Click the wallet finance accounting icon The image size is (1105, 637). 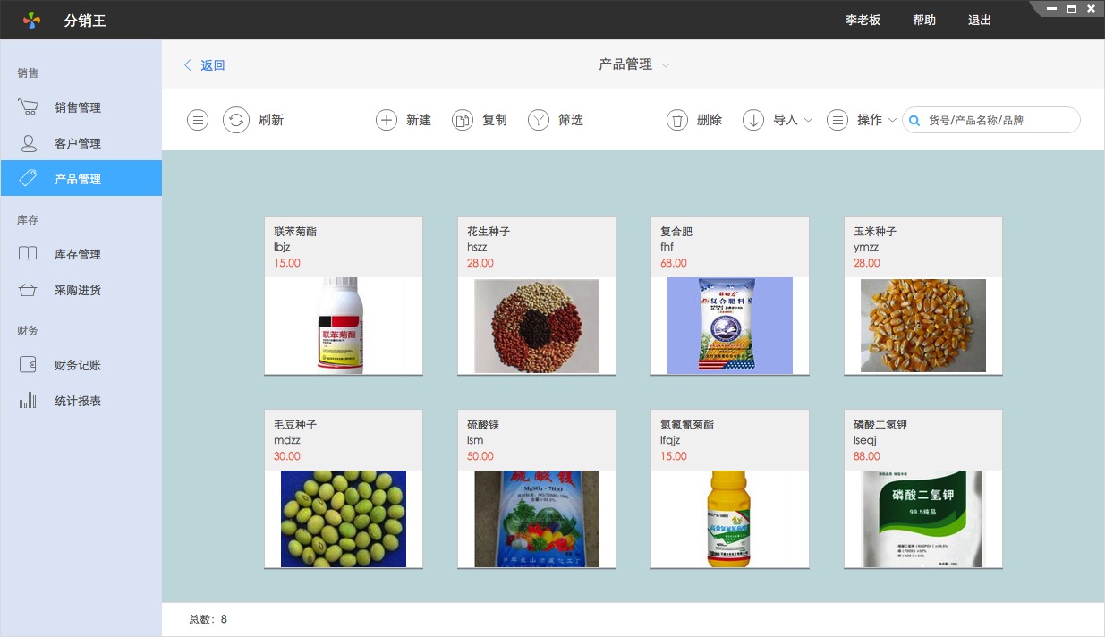pos(29,365)
